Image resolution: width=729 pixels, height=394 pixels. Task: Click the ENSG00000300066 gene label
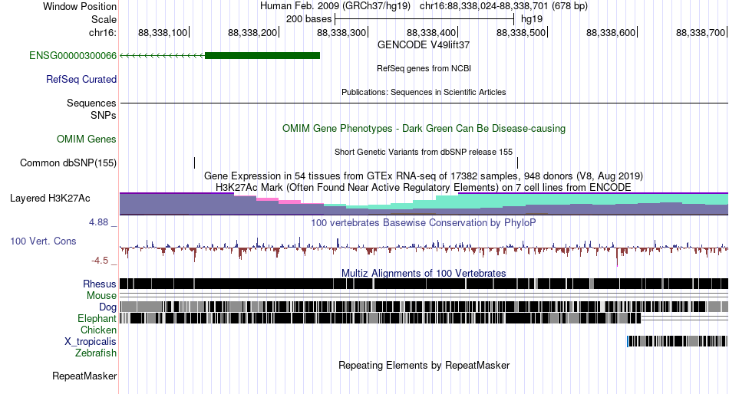click(x=73, y=56)
